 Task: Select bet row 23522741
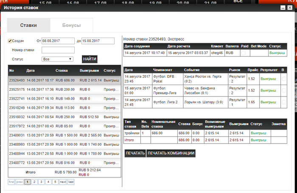pos(64,99)
